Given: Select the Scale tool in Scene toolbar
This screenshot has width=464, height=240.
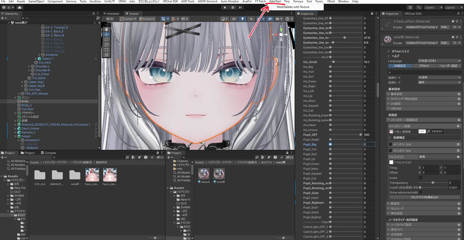Looking at the screenshot, I should point(106,44).
